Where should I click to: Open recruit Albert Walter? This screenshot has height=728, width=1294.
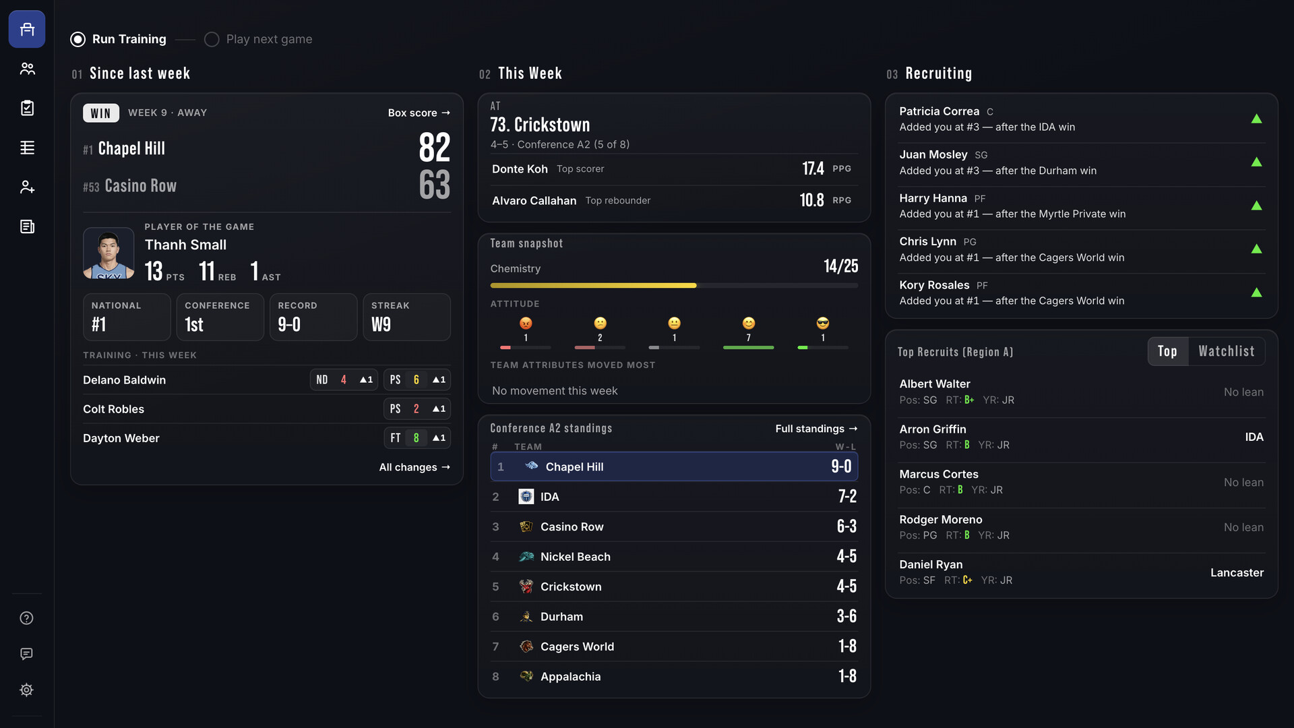click(1081, 392)
